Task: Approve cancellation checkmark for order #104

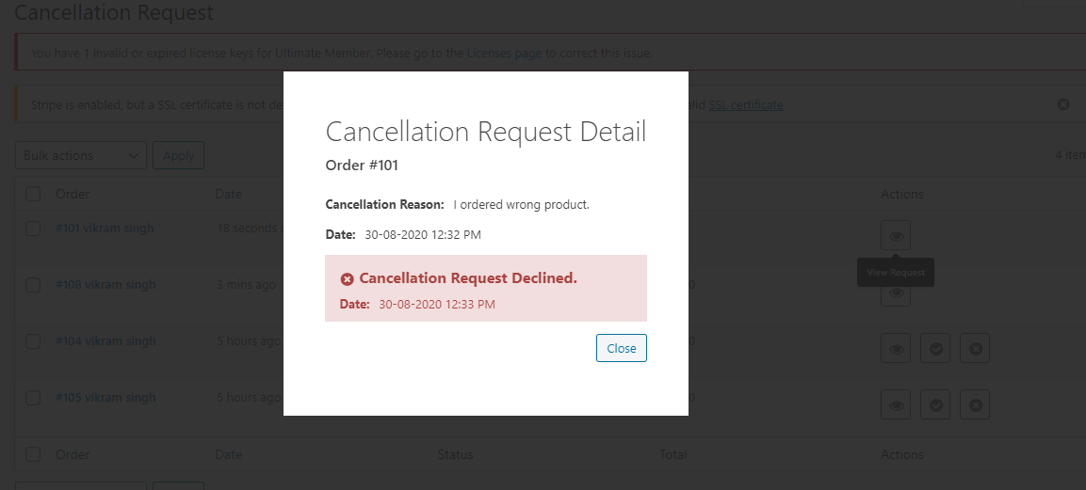Action: (x=935, y=348)
